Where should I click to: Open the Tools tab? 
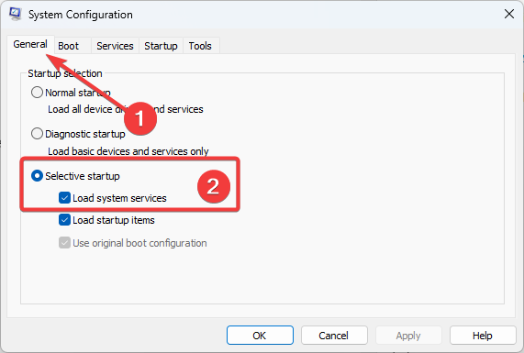(200, 46)
